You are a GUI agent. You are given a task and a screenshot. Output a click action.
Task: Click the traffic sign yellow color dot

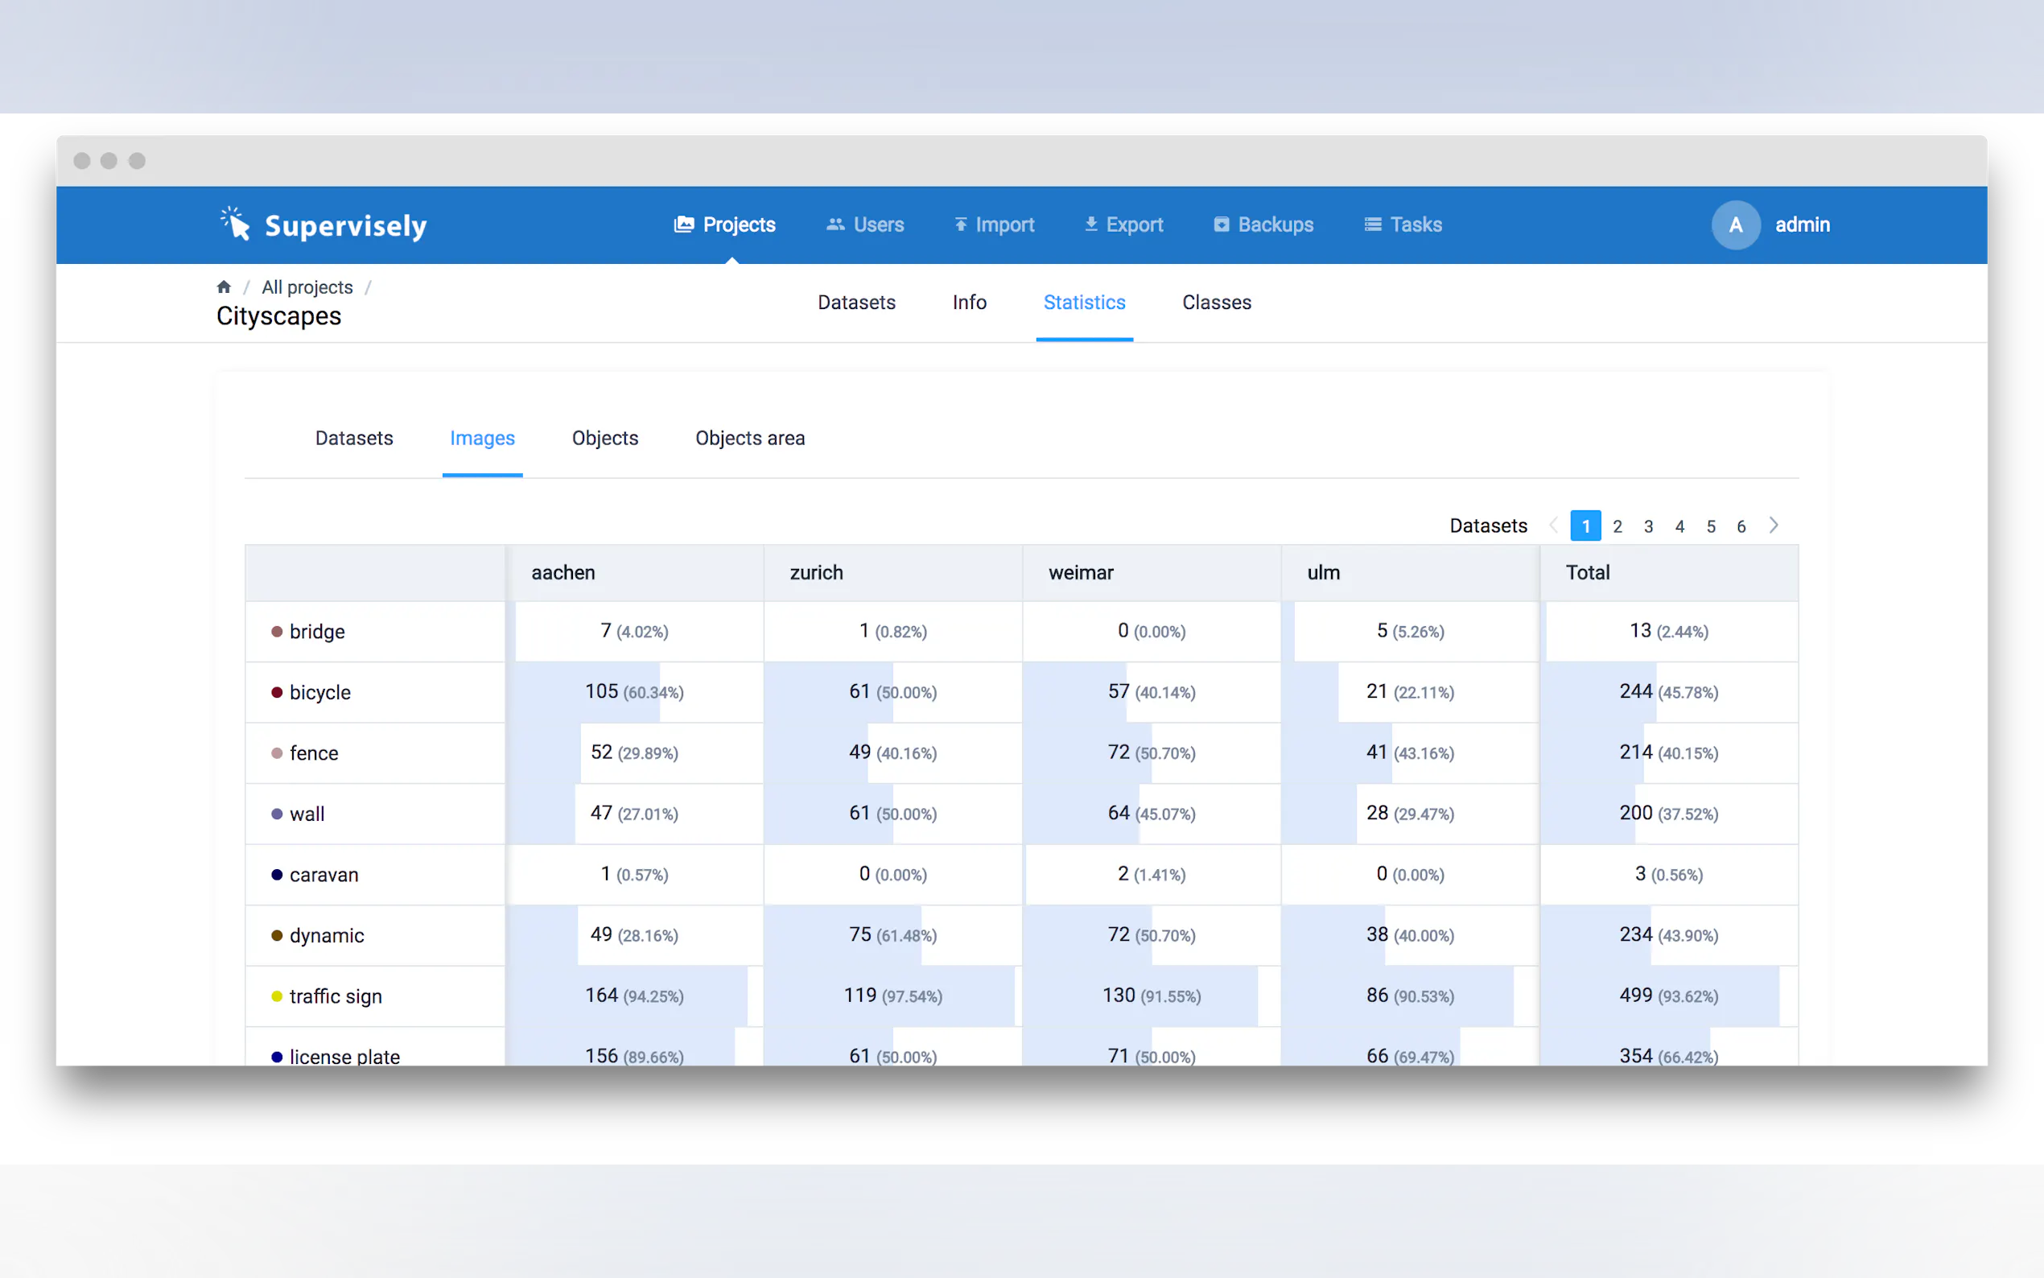click(x=276, y=996)
